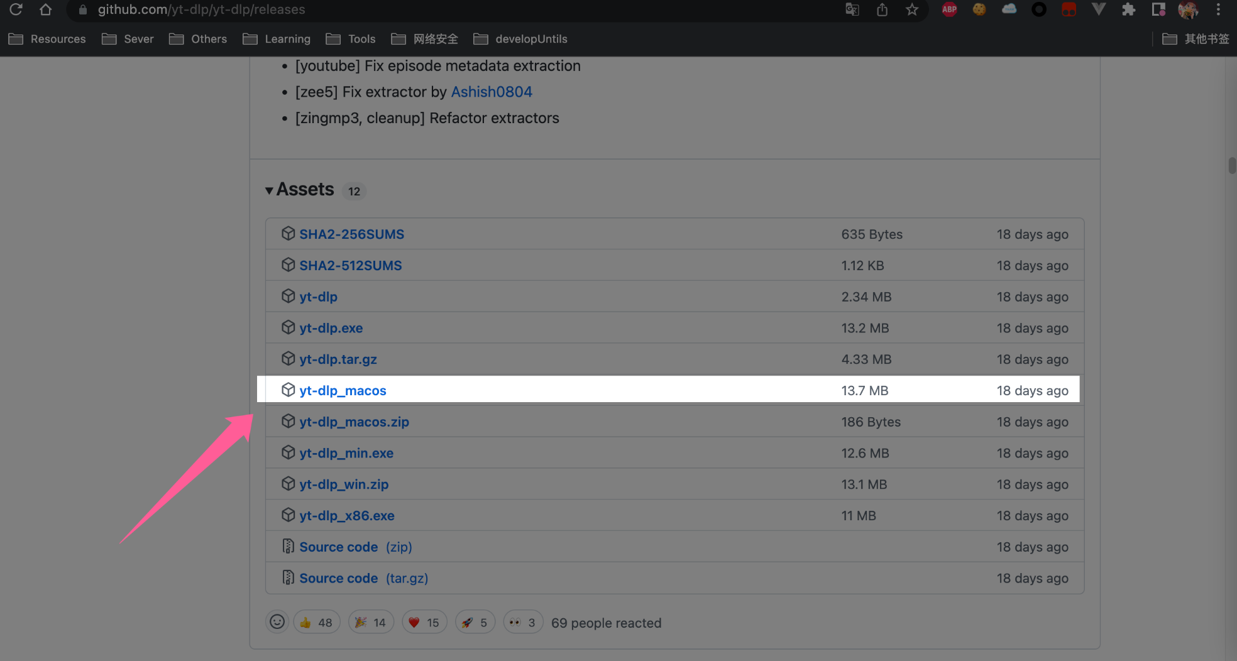Viewport: 1237px width, 661px height.
Task: Open the Chrome three-dot menu
Action: [x=1218, y=9]
